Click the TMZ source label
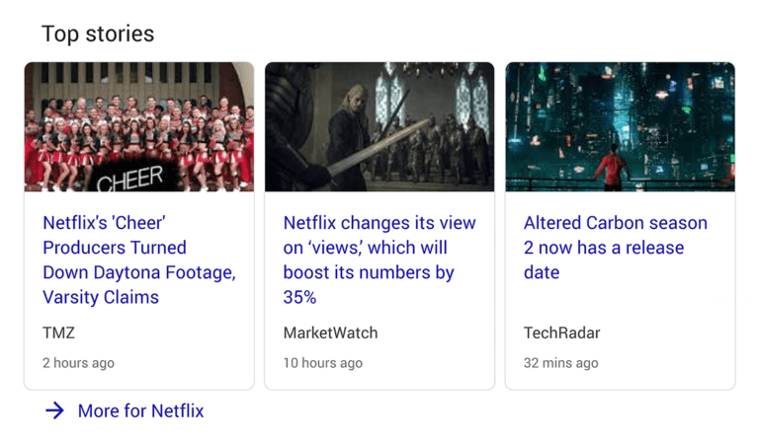This screenshot has height=443, width=759. [x=58, y=332]
